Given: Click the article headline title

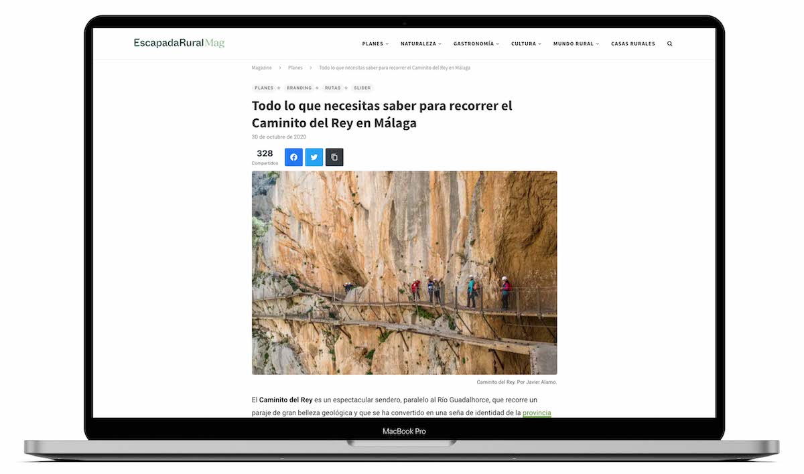Looking at the screenshot, I should pos(381,114).
